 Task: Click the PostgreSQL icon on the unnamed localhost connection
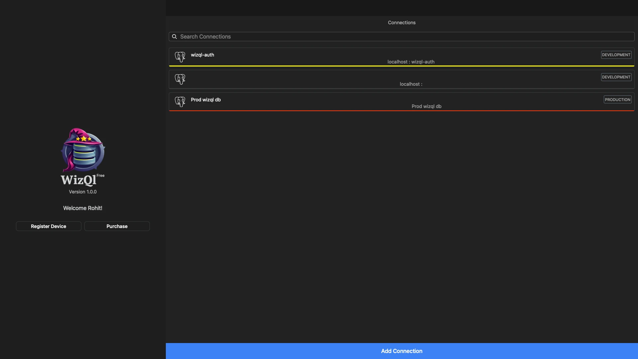pos(180,79)
